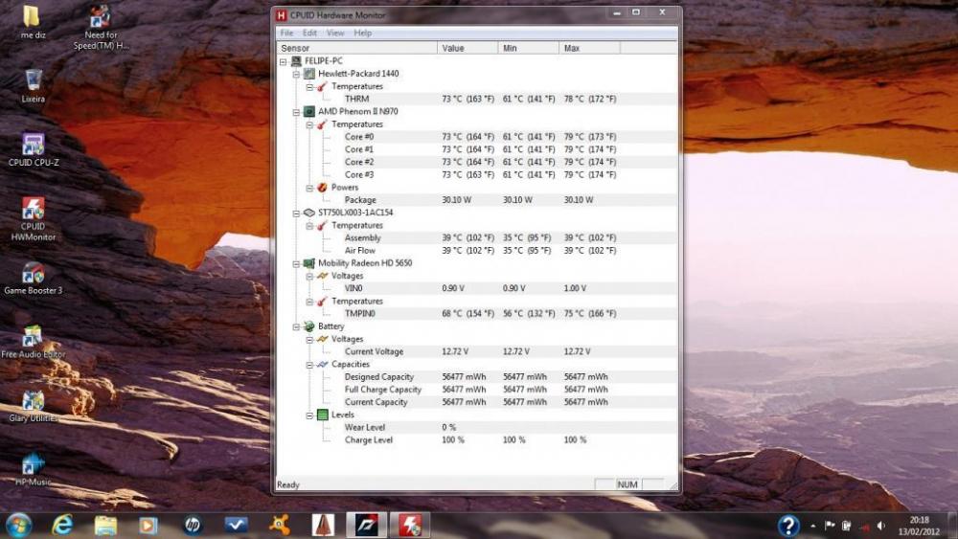Open the Free Audio Editor desktop icon
Screen dimensions: 958x539
pyautogui.click(x=33, y=337)
